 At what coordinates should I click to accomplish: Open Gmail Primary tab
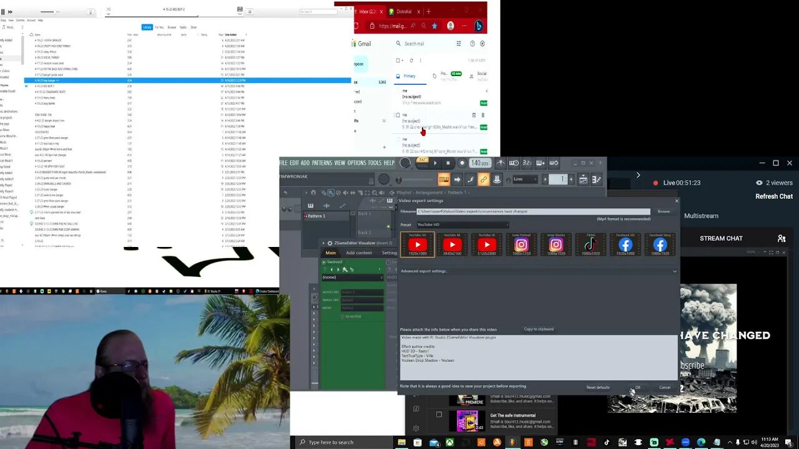pos(409,76)
